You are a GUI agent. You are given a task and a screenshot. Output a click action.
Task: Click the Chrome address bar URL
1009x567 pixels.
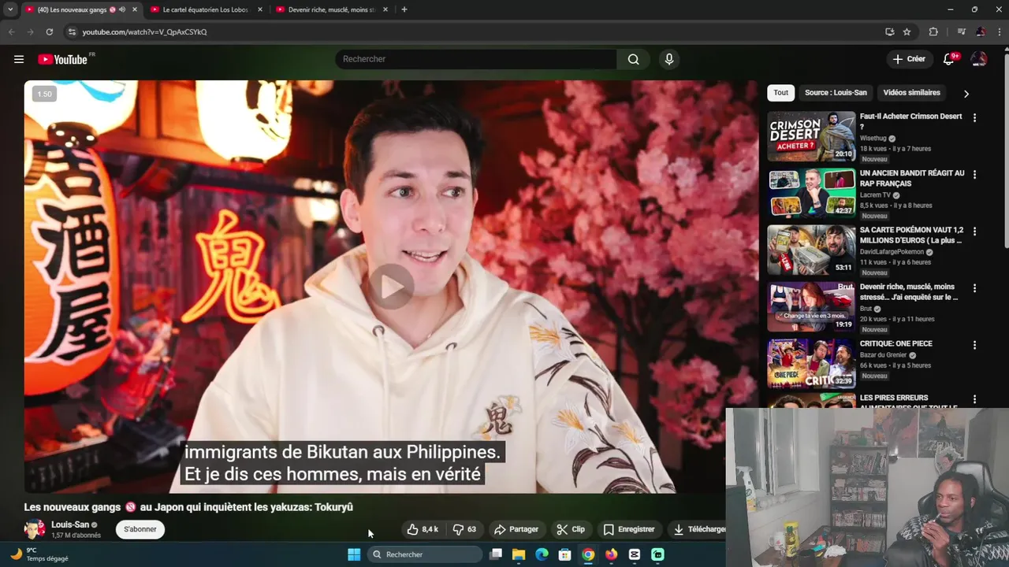[x=144, y=31]
